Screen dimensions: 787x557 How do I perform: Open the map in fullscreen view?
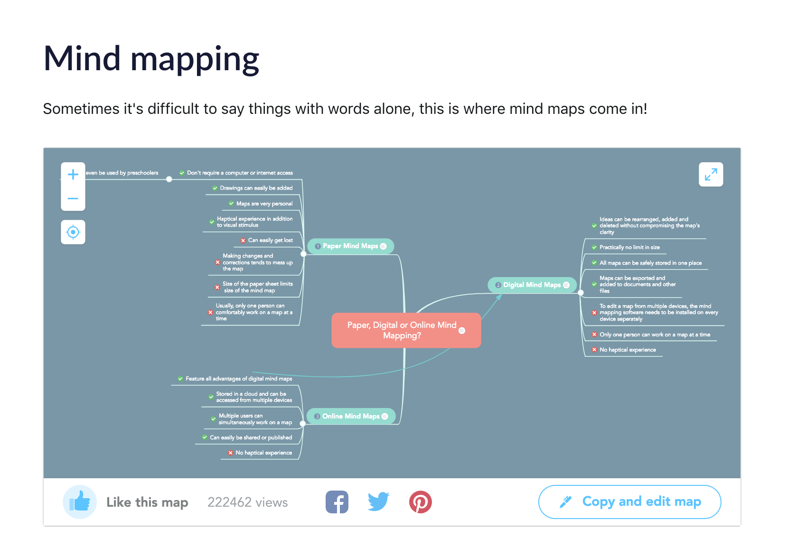(x=711, y=175)
